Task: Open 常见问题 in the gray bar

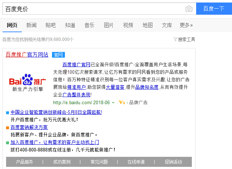Action: pyautogui.click(x=99, y=162)
